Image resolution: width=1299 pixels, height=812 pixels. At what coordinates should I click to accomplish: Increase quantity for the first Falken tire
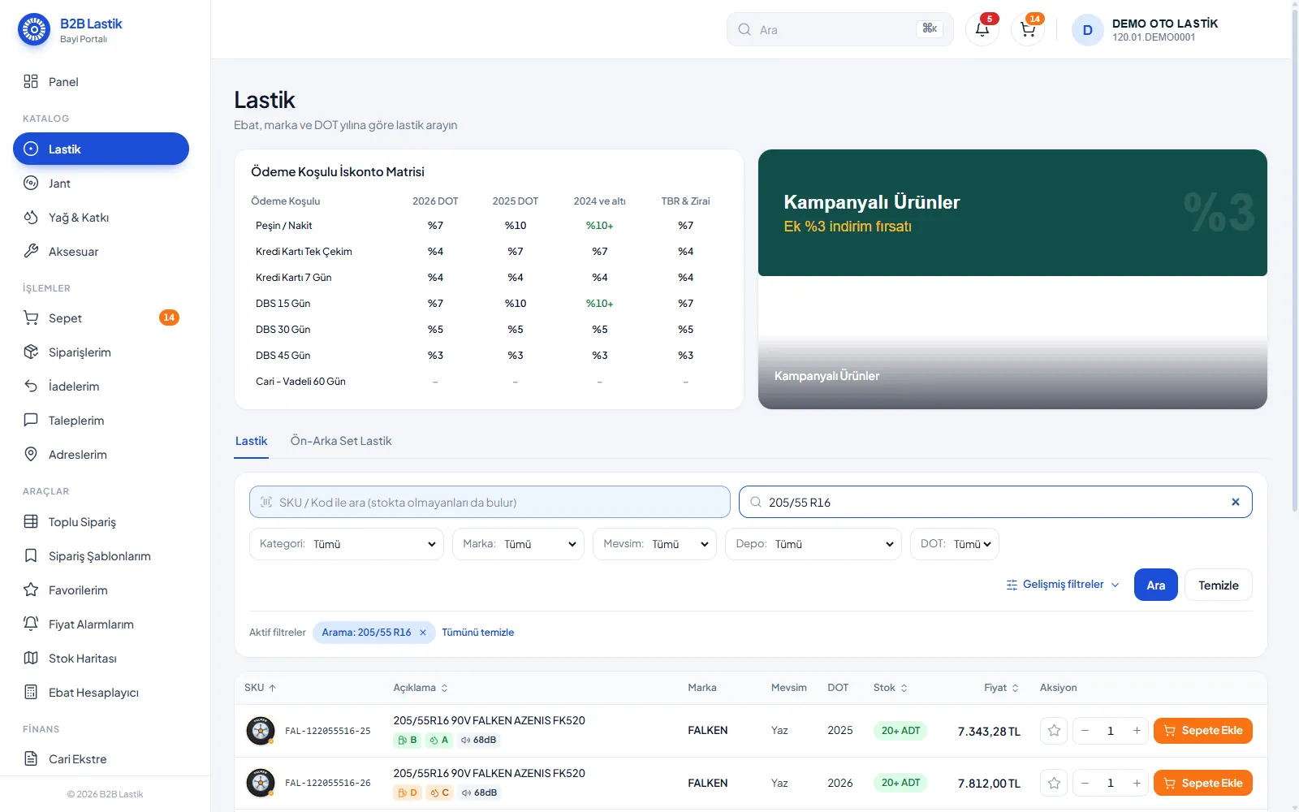pos(1137,731)
